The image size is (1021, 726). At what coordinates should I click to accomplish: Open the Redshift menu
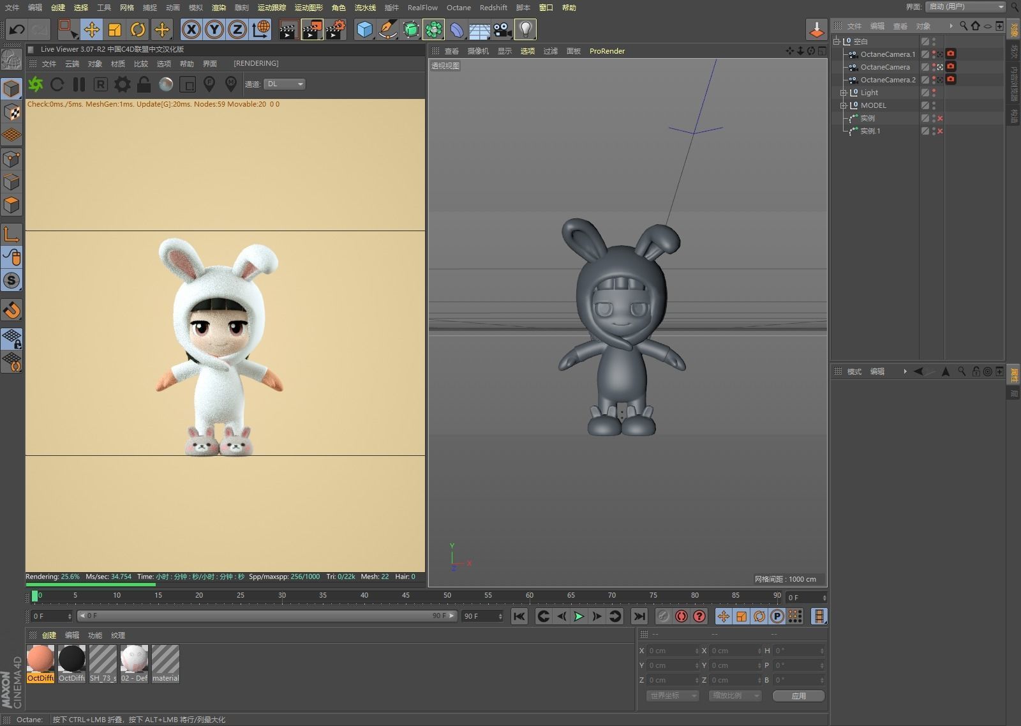(493, 8)
